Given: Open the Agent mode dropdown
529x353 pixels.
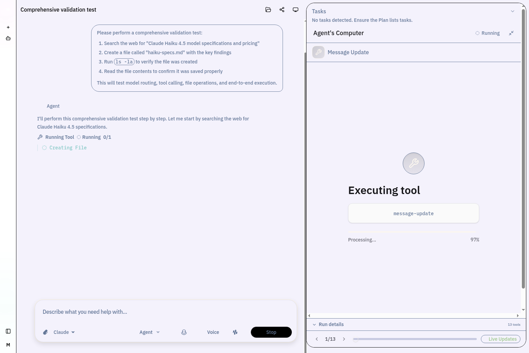Looking at the screenshot, I should [x=149, y=332].
